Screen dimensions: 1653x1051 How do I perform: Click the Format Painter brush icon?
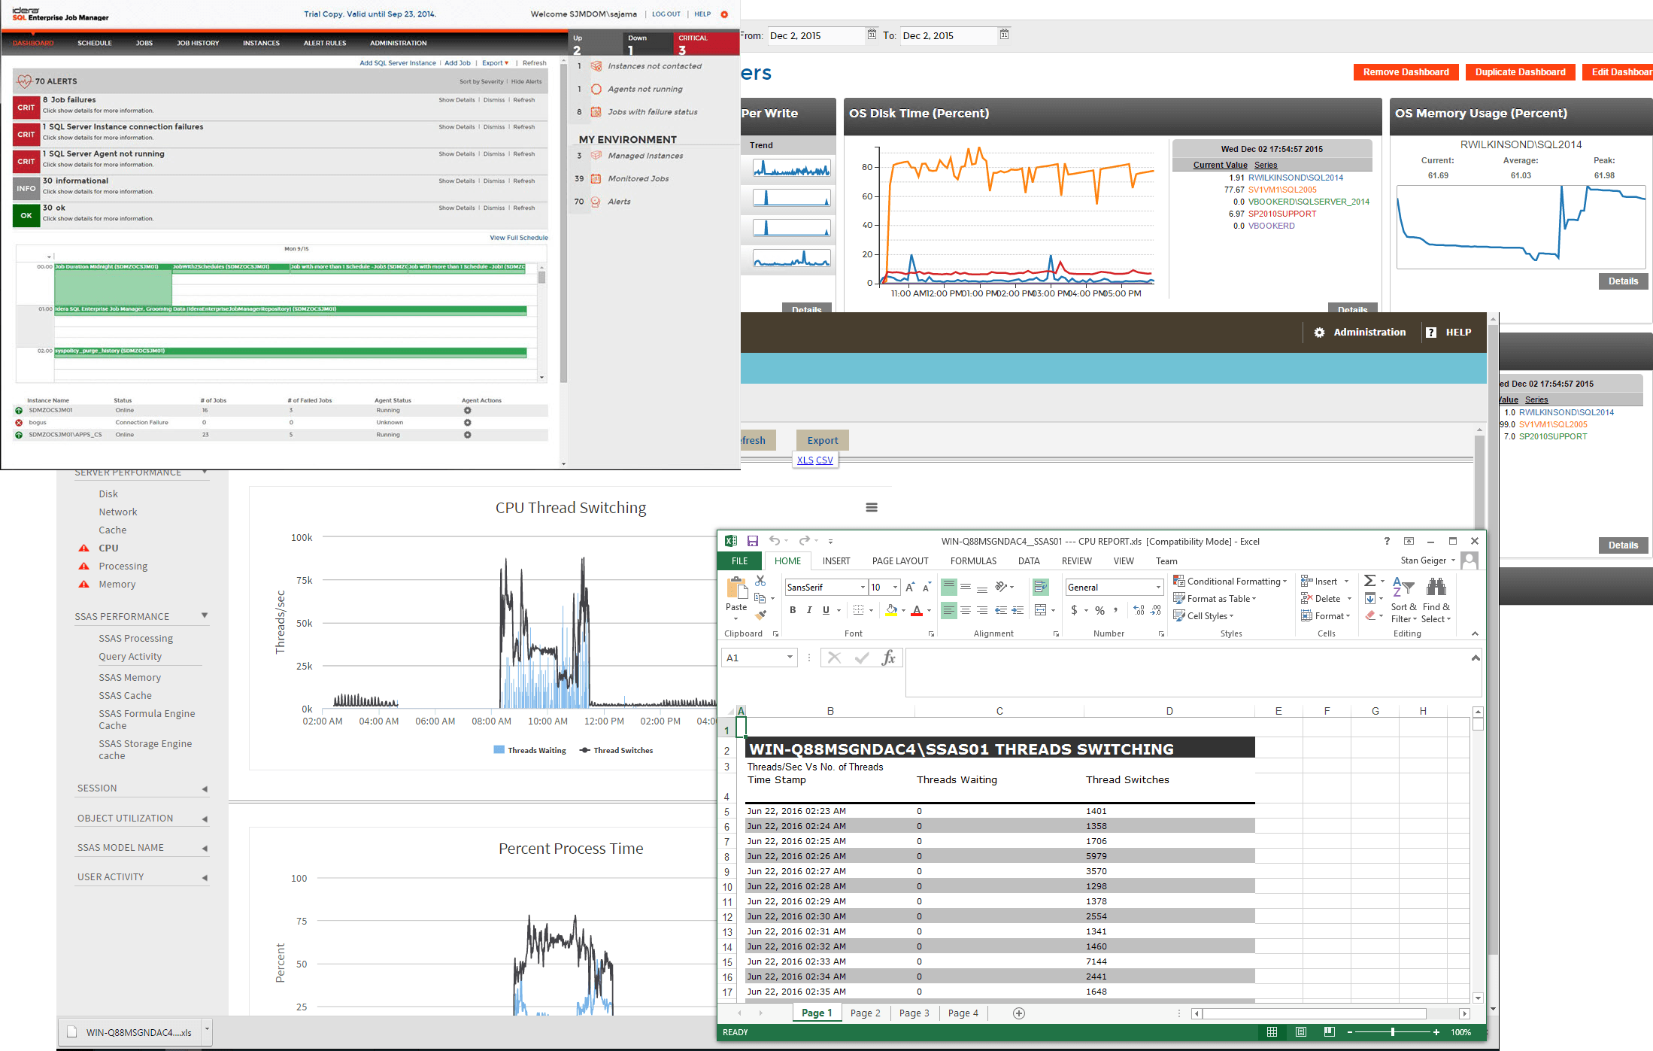pos(760,615)
